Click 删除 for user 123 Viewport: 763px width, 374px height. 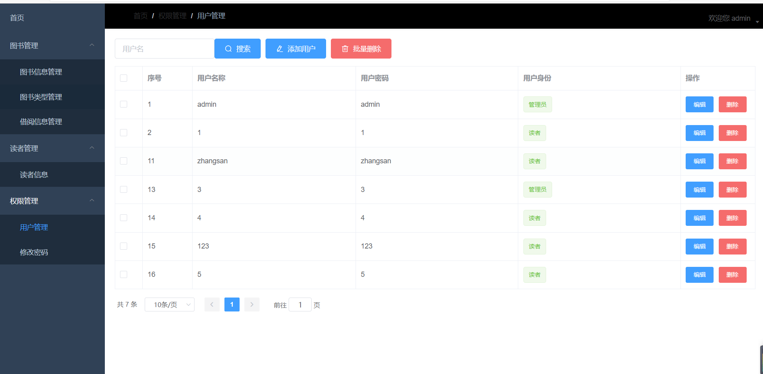coord(733,247)
